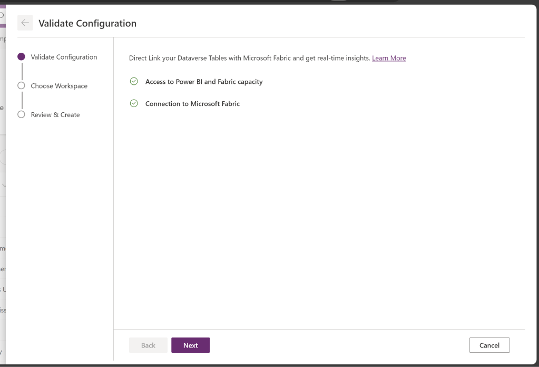Click the green checkmark for Fabric connection

click(x=134, y=104)
